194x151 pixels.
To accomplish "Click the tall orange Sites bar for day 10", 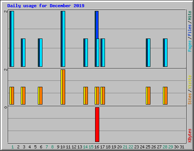I will (64, 87).
